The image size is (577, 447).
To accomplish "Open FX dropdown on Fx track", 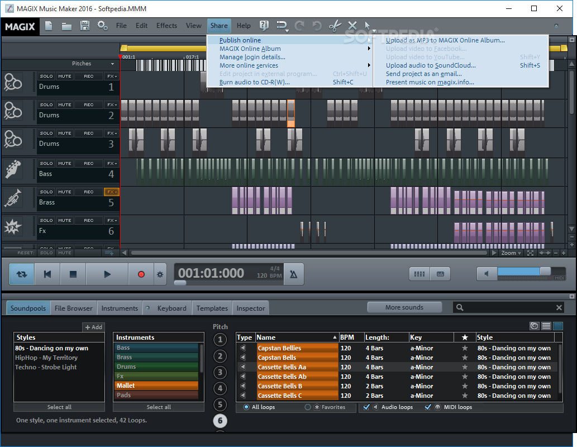I will pyautogui.click(x=112, y=220).
